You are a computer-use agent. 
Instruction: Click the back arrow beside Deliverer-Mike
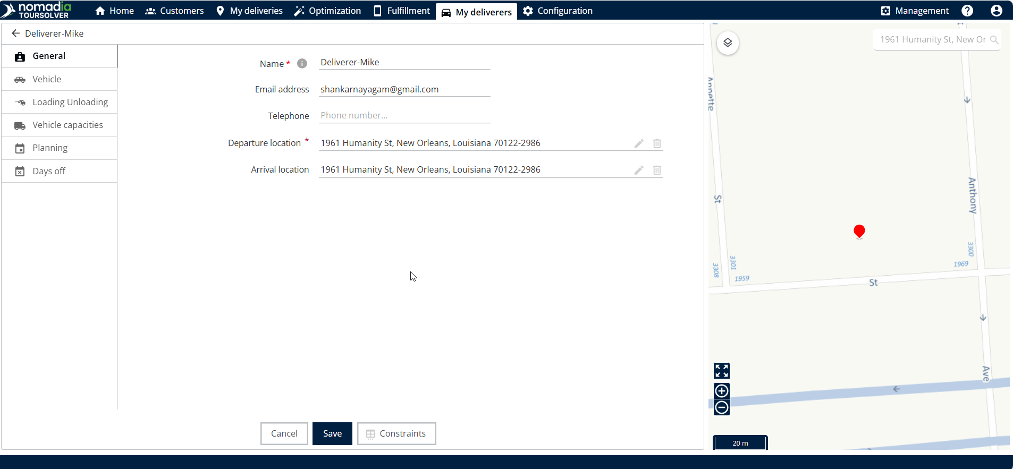tap(15, 33)
